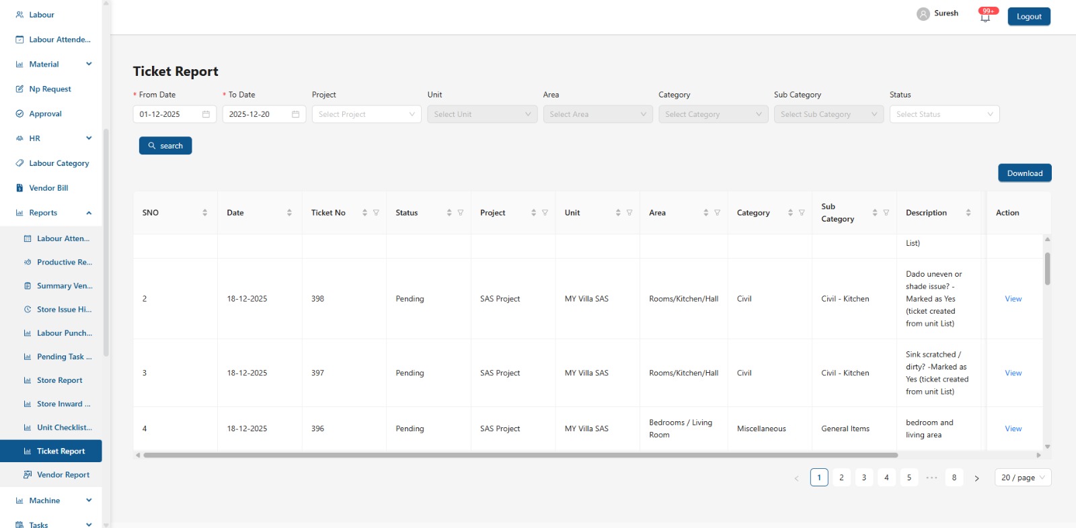Click the table vertical scrollbar thumb

click(1047, 269)
